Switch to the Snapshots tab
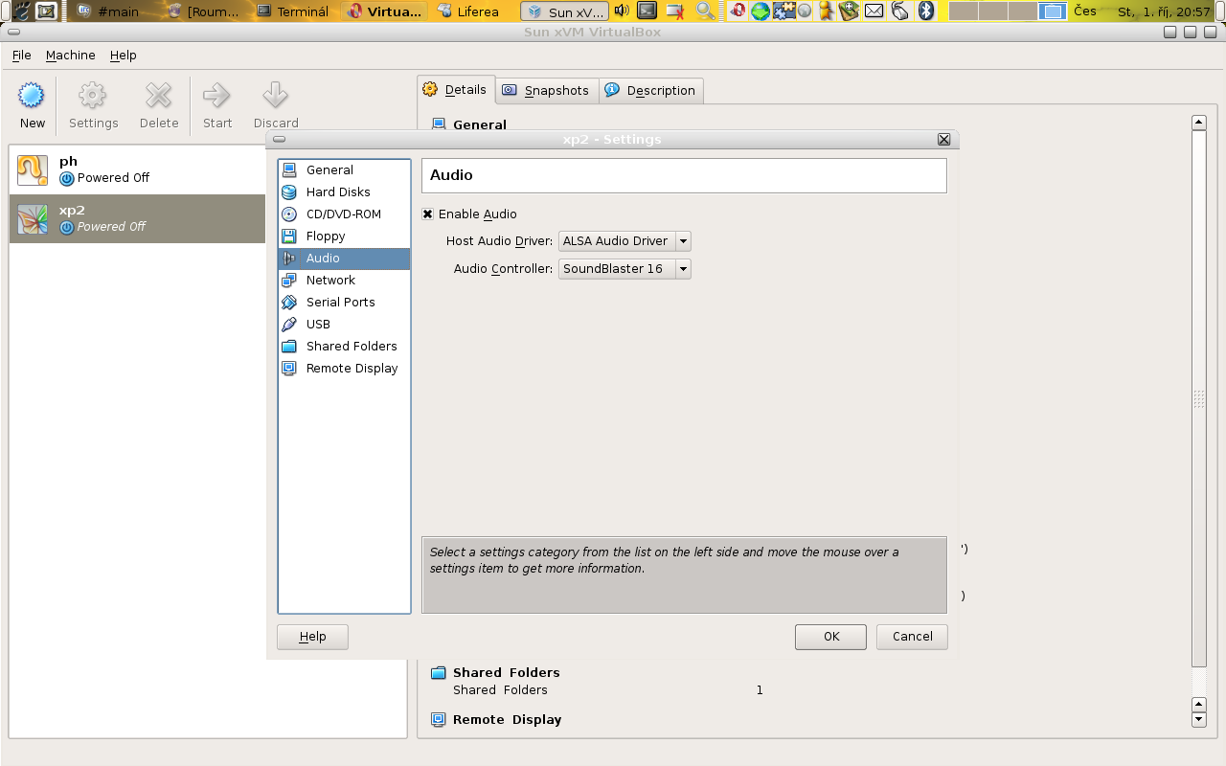 click(547, 90)
